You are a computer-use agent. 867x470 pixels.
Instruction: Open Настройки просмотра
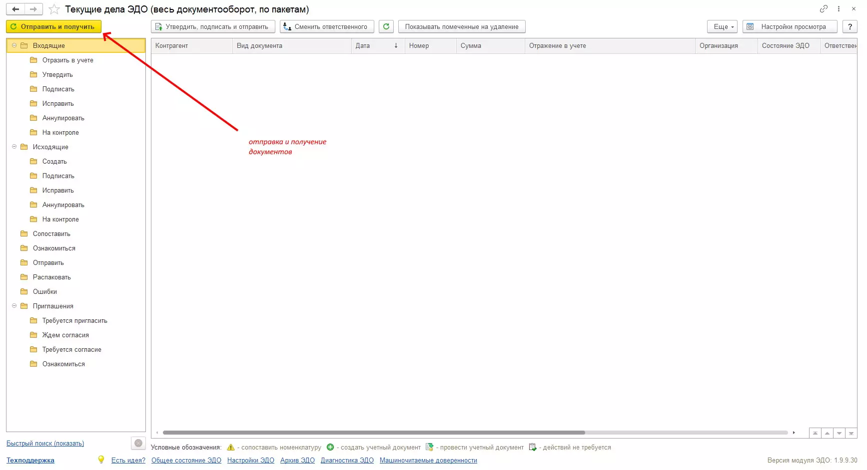(x=790, y=26)
